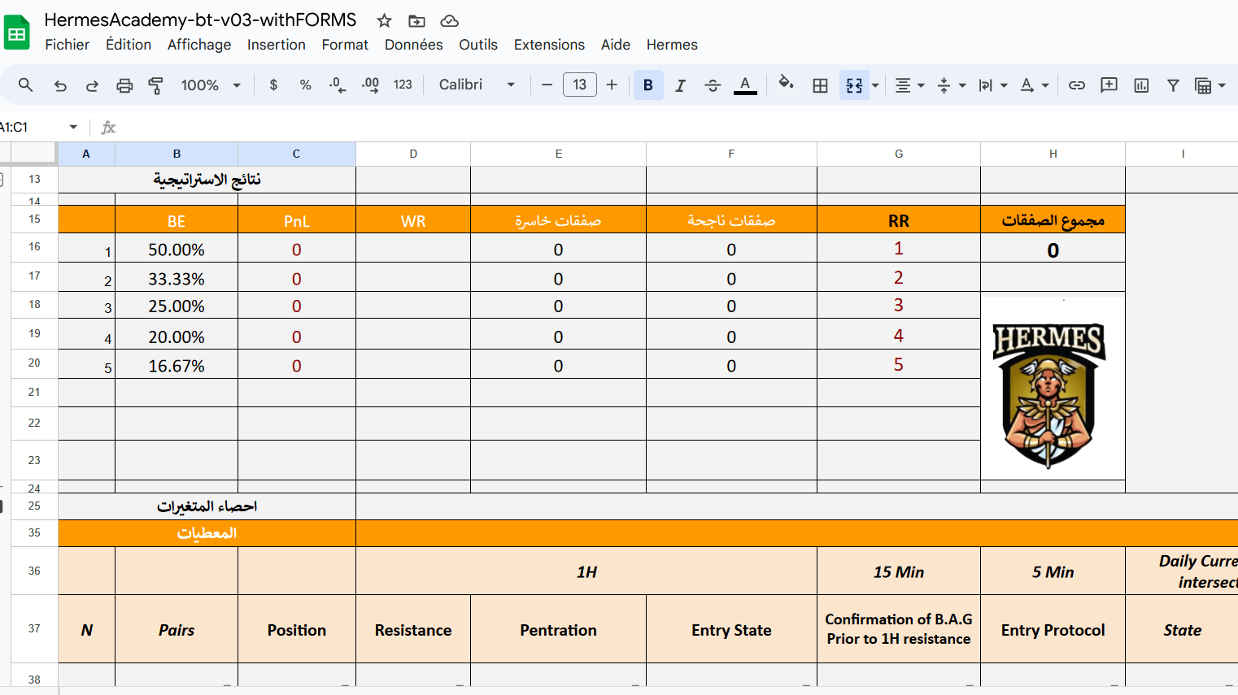Click the Insert chart icon
The width and height of the screenshot is (1238, 695).
[x=1141, y=85]
